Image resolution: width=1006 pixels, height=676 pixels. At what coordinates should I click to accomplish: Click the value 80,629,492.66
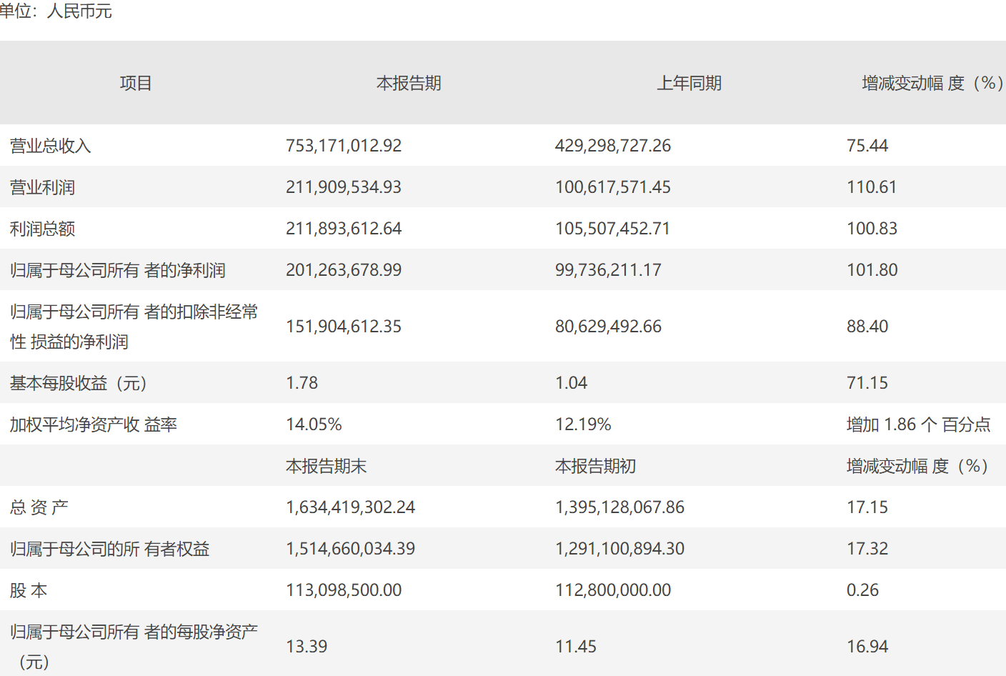[x=608, y=327]
